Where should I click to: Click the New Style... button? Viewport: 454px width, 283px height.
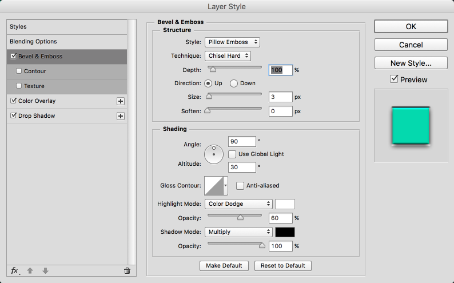coord(411,63)
